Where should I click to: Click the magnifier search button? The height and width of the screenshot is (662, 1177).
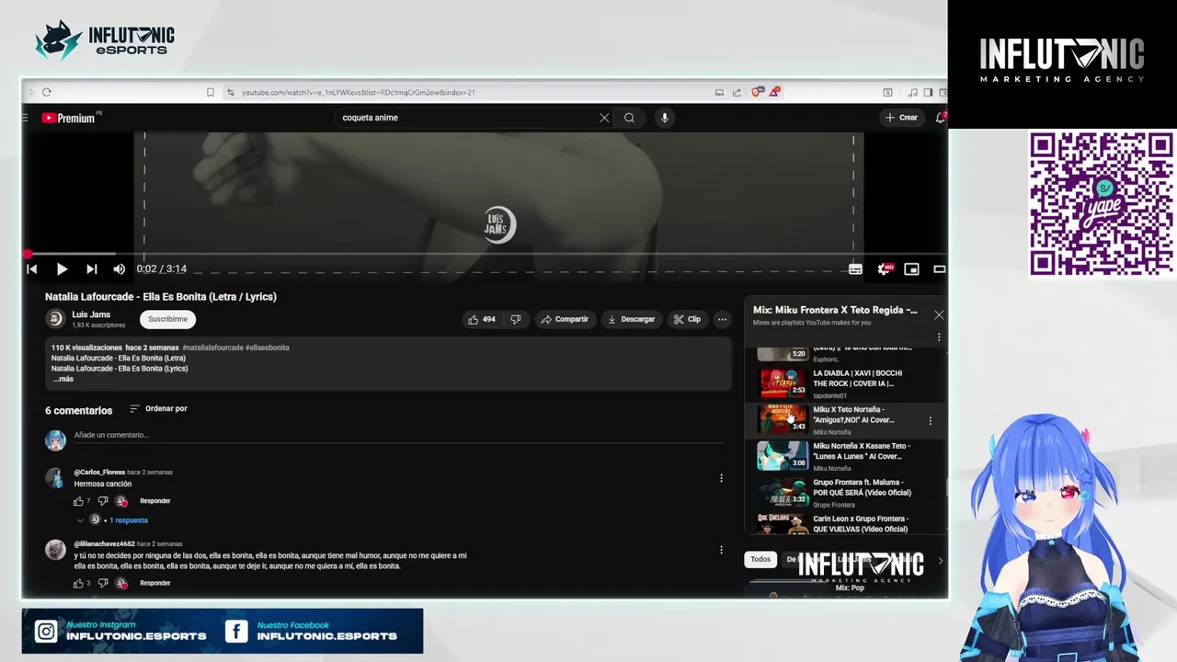pos(629,118)
